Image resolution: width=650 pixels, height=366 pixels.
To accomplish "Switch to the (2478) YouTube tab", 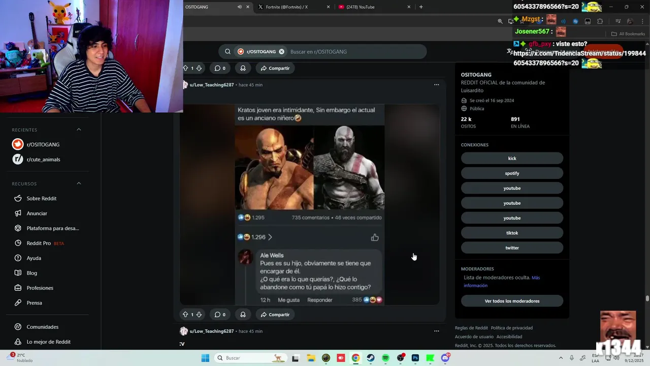I will coord(361,7).
